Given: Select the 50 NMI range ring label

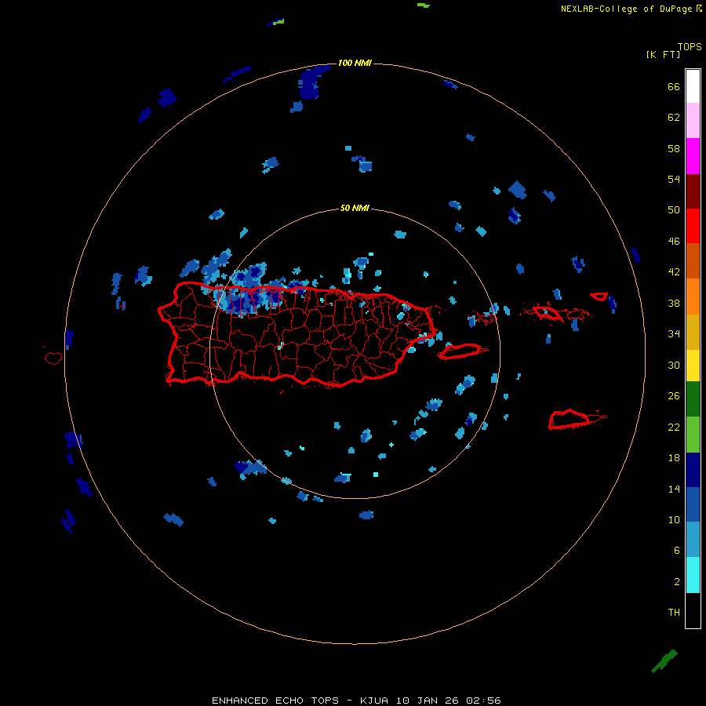Looking at the screenshot, I should click(355, 208).
